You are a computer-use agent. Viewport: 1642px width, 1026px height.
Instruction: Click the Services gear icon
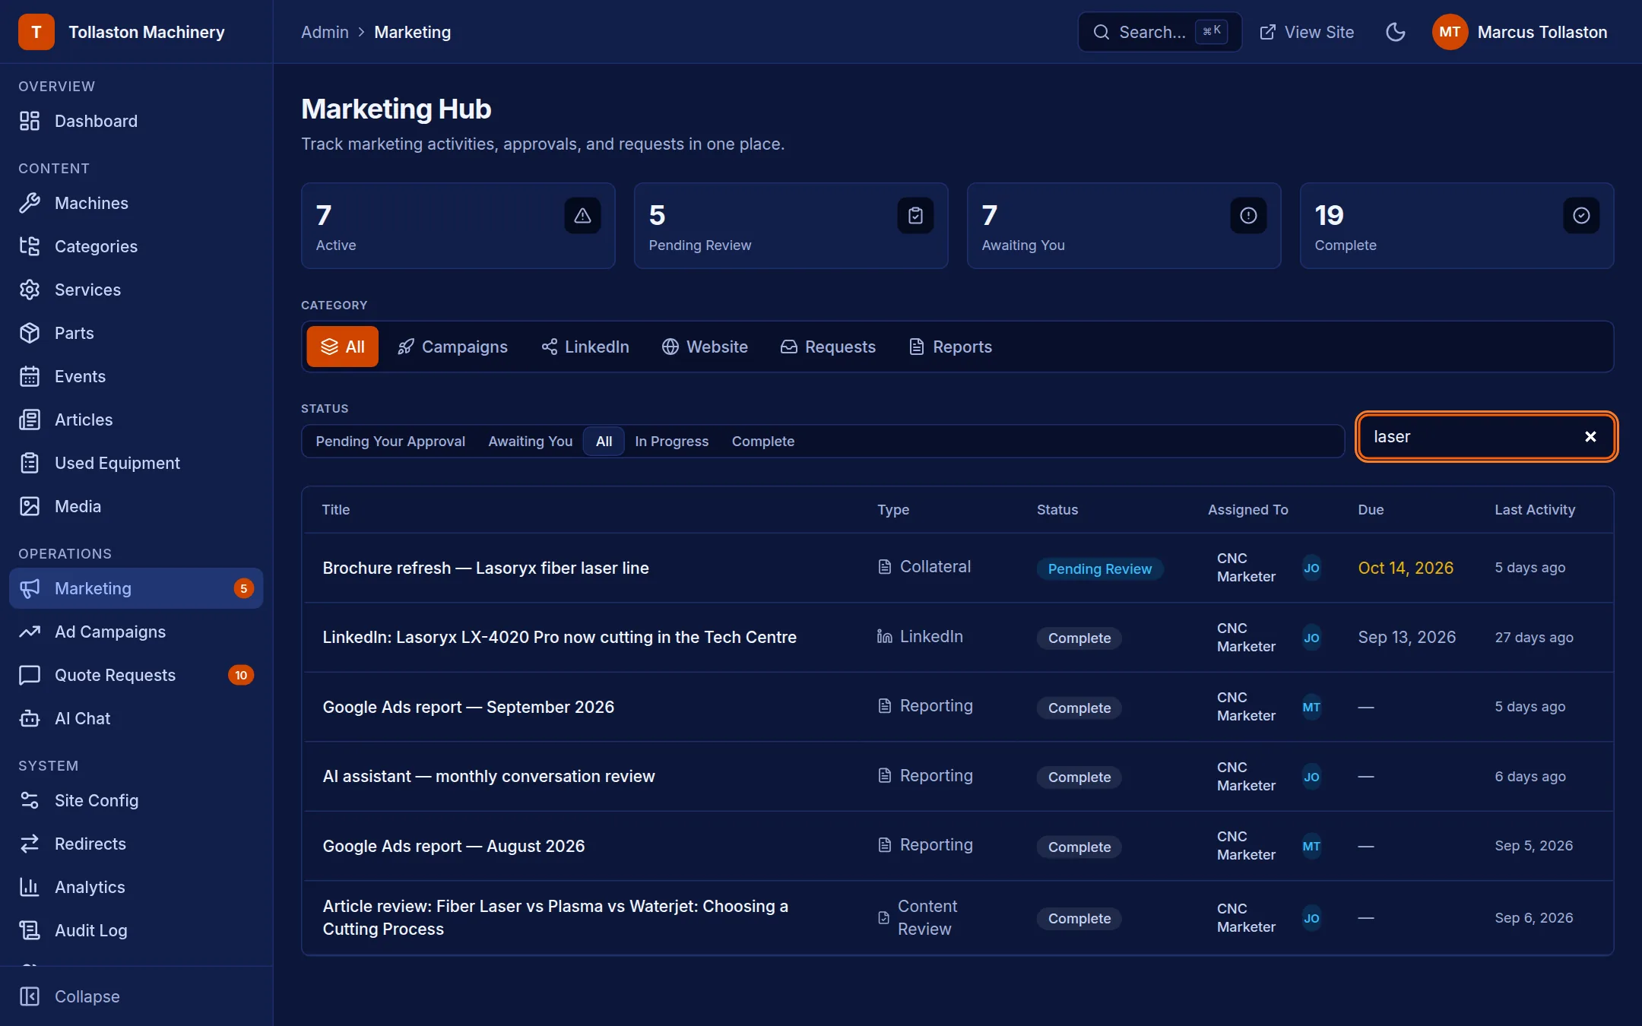[x=30, y=290]
